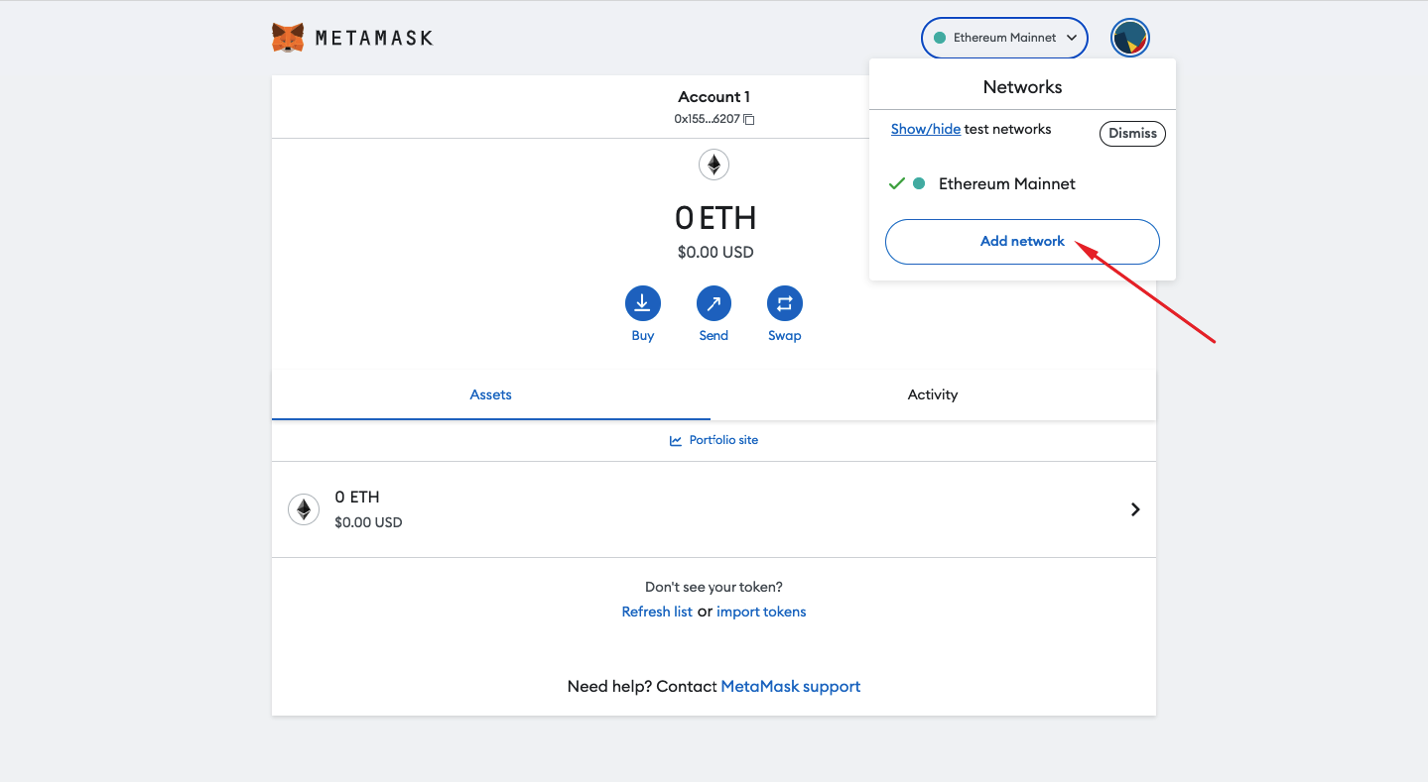Click the Buy download-arrow icon

coord(642,303)
